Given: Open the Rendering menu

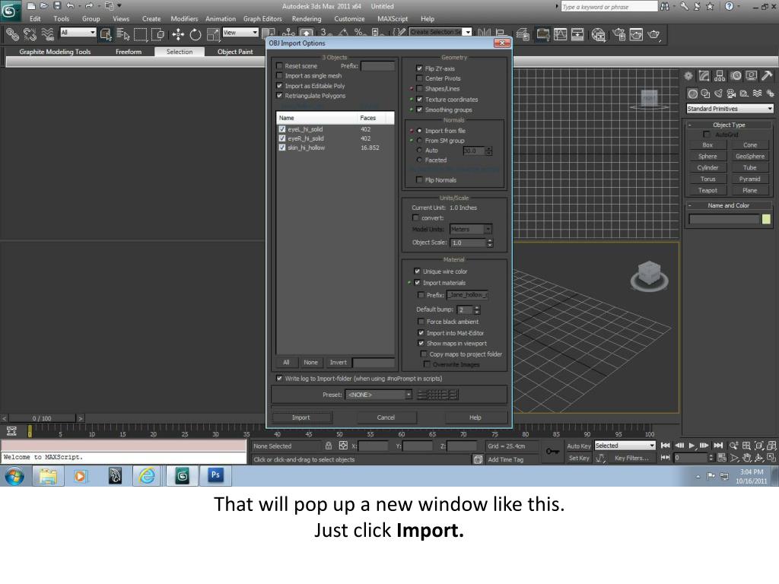Looking at the screenshot, I should (307, 19).
